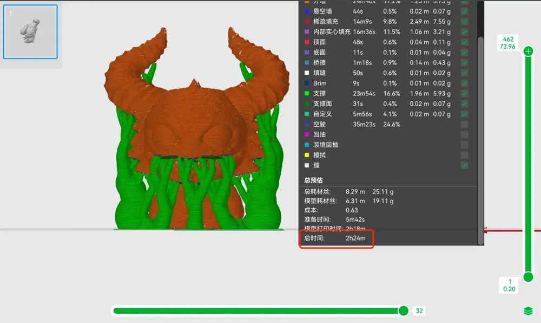
Task: Click the 模型耗材丝 value 19.11 g
Action: (x=383, y=201)
